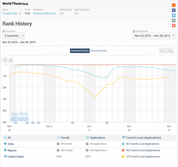Click the magnifier zoom icon

pos(11,60)
